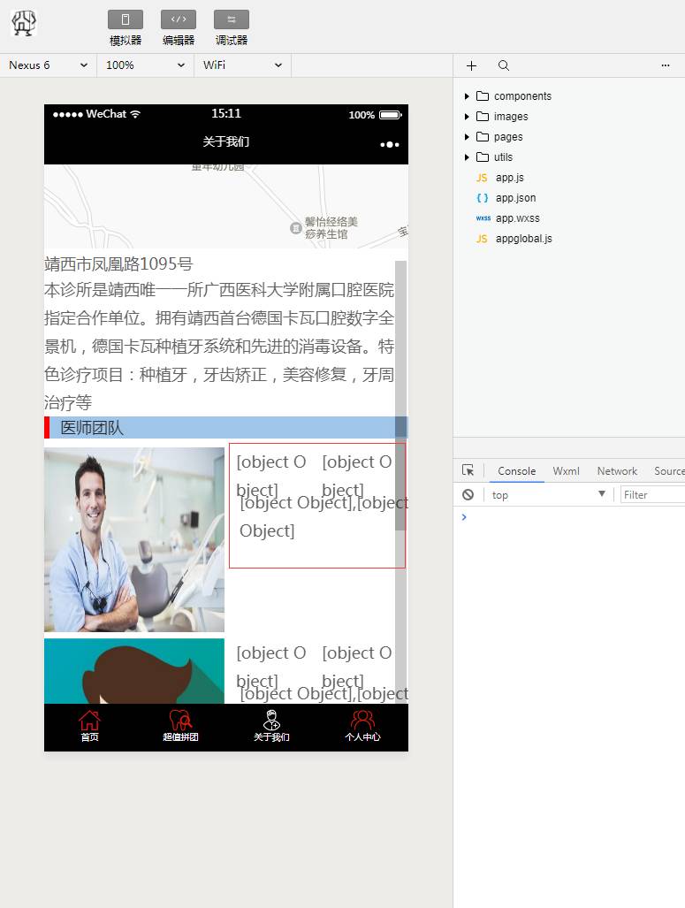Click the wxss icon beside app.wxss
The height and width of the screenshot is (908, 685).
[483, 218]
